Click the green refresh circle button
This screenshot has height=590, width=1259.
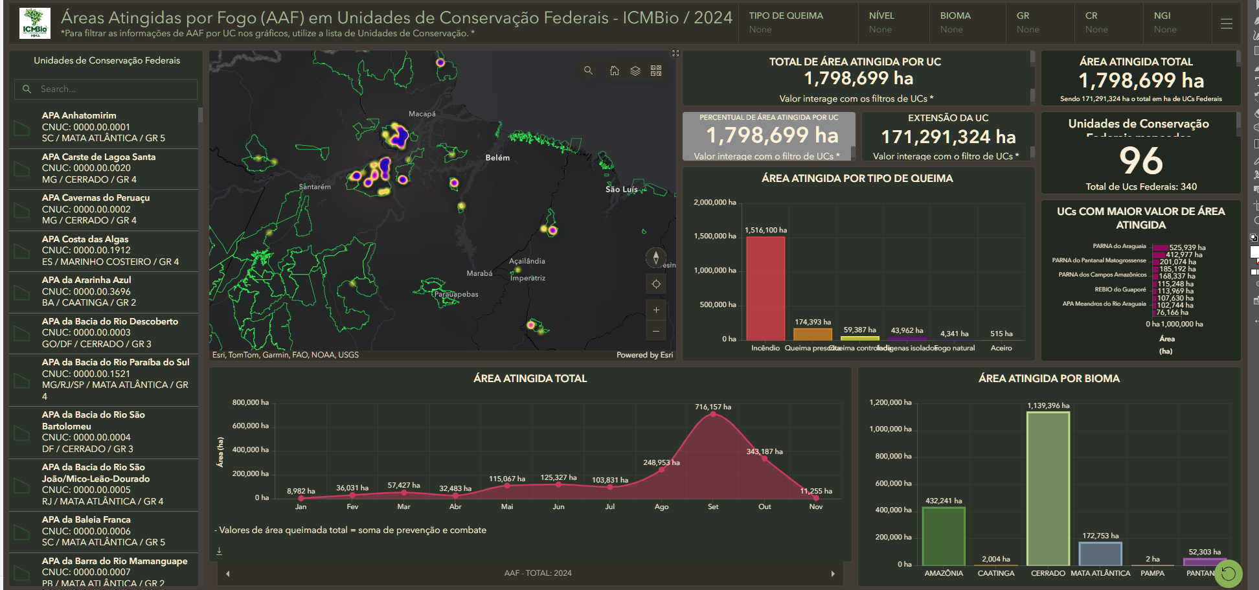1228,573
